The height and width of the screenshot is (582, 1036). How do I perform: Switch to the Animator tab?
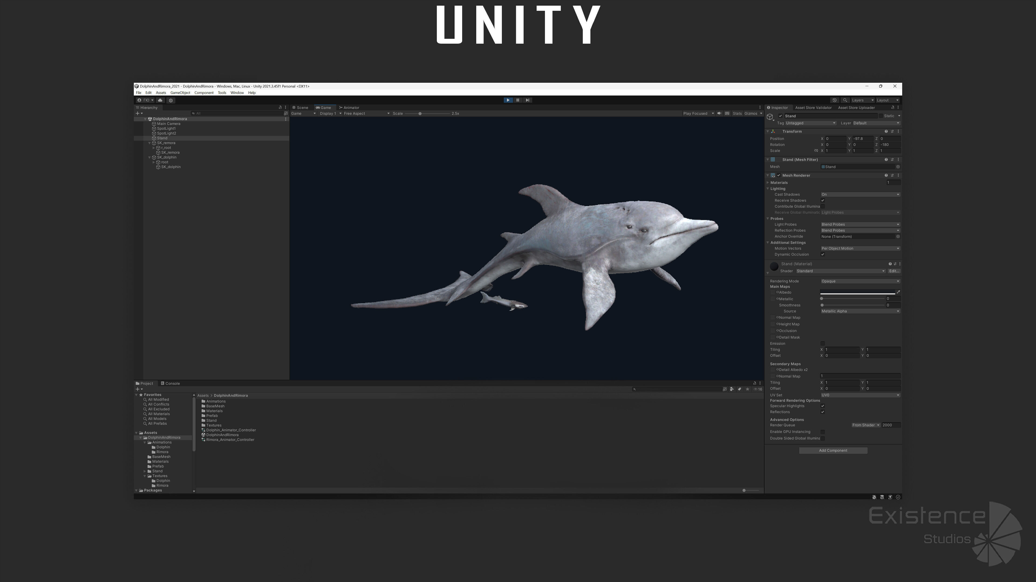349,108
